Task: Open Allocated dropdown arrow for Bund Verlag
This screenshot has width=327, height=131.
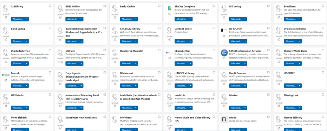Action: (26, 41)
